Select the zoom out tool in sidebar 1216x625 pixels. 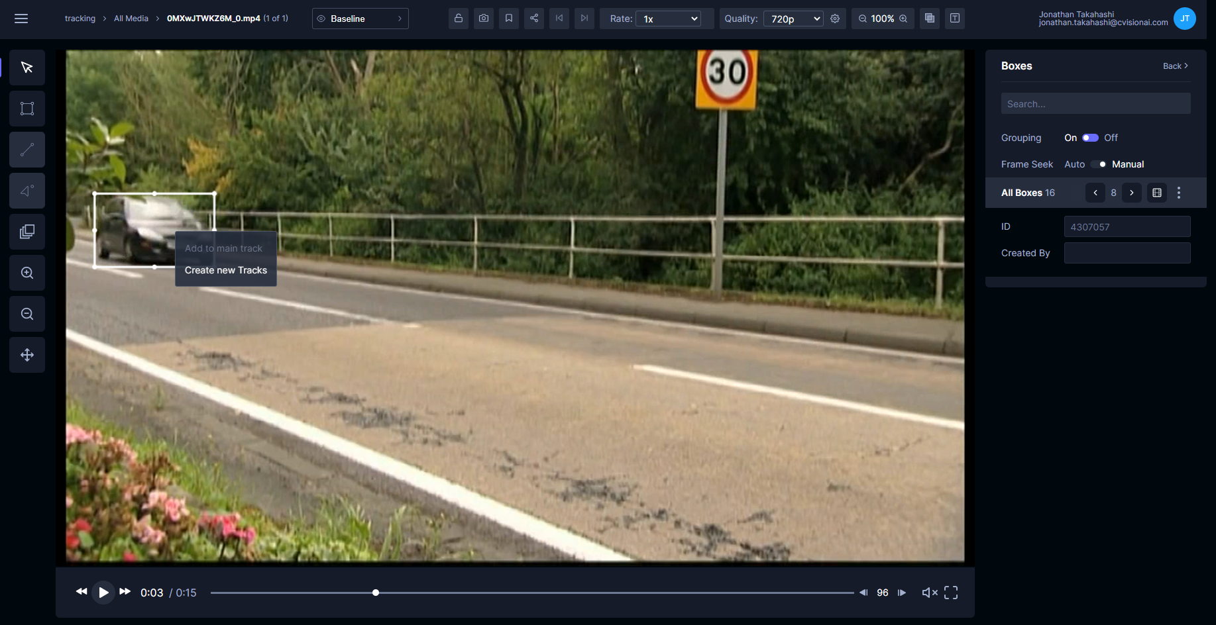coord(27,314)
